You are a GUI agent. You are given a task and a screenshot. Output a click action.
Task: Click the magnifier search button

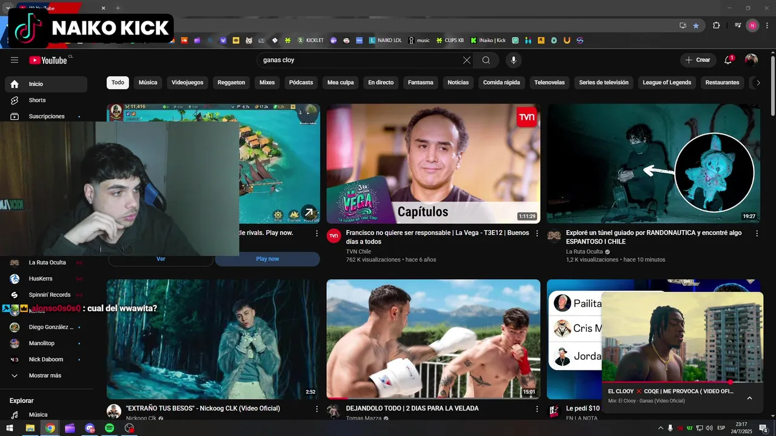click(486, 60)
